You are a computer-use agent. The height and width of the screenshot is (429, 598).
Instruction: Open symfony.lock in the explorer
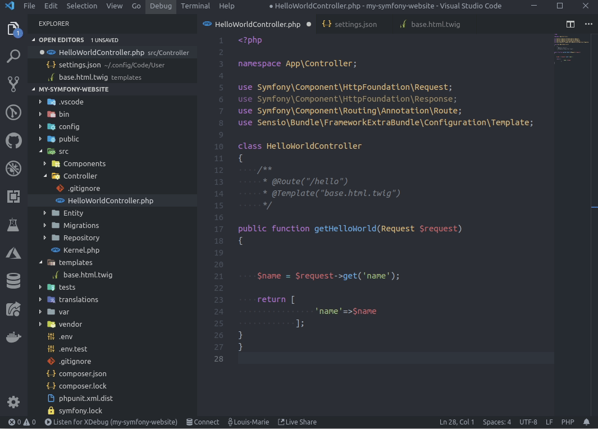tap(112, 410)
